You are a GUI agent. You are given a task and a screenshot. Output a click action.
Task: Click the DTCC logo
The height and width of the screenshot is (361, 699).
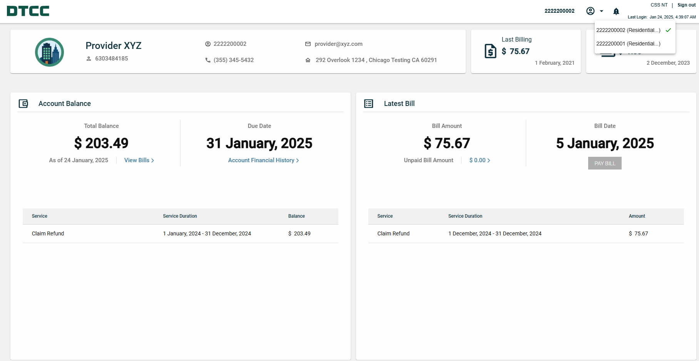27,11
